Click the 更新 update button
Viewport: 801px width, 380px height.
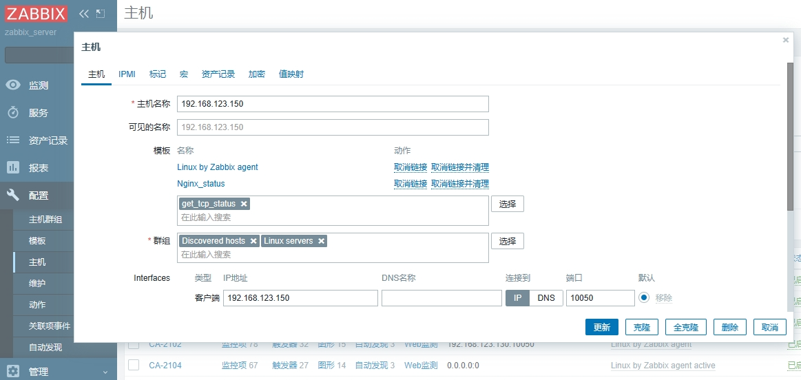601,327
